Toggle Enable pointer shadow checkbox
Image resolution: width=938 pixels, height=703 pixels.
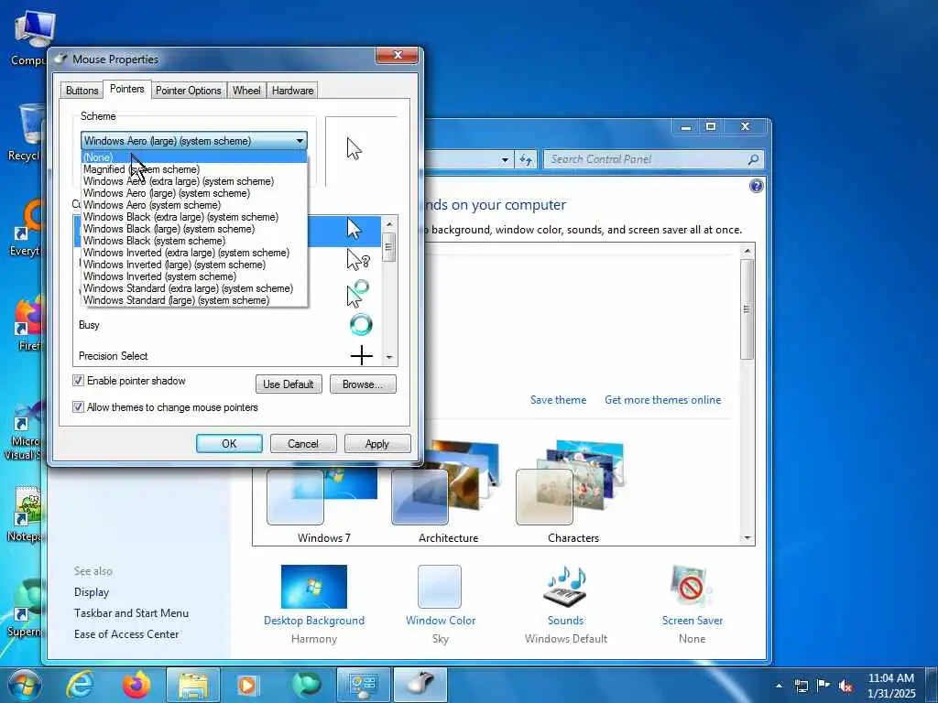(79, 381)
